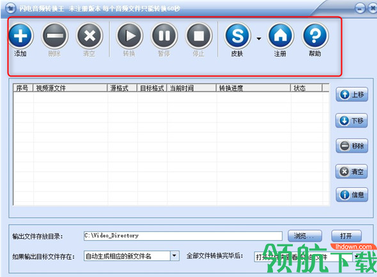Image resolution: width=377 pixels, height=277 pixels.
Task: Click the 打开 (Open) button
Action: coord(346,236)
